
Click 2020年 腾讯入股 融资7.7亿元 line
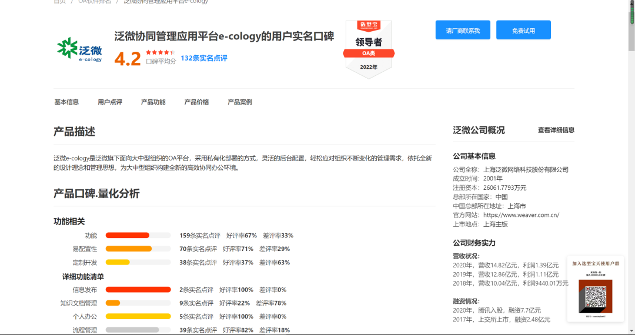(x=497, y=310)
